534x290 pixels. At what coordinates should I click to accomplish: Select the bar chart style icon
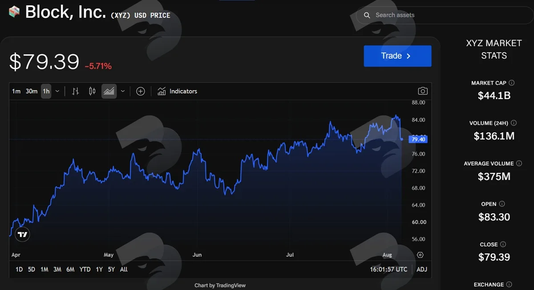(76, 91)
